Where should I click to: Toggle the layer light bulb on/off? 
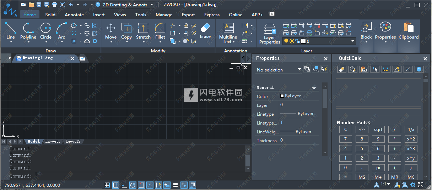point(286,41)
